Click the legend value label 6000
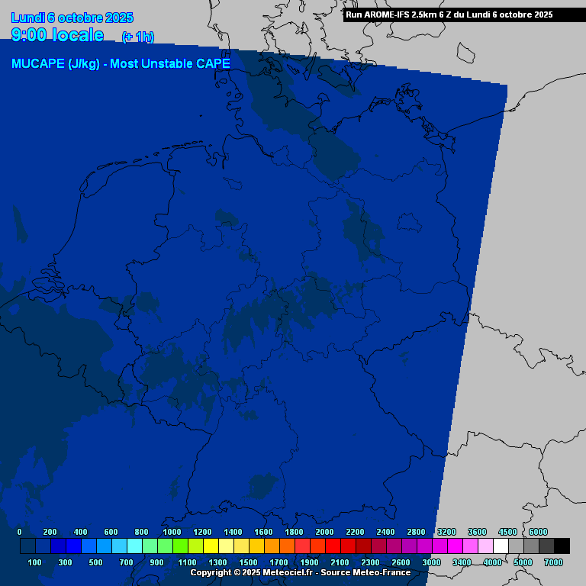 [x=538, y=532]
